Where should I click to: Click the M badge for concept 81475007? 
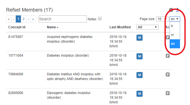pyautogui.click(x=140, y=38)
